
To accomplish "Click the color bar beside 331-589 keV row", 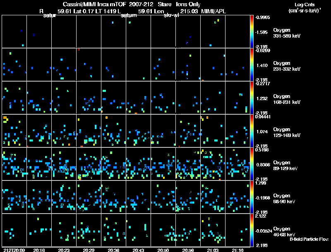I will pos(252,31).
